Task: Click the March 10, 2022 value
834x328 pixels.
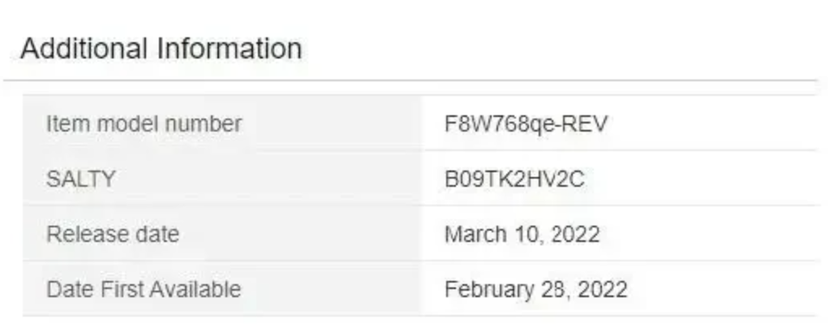Action: [x=522, y=235]
